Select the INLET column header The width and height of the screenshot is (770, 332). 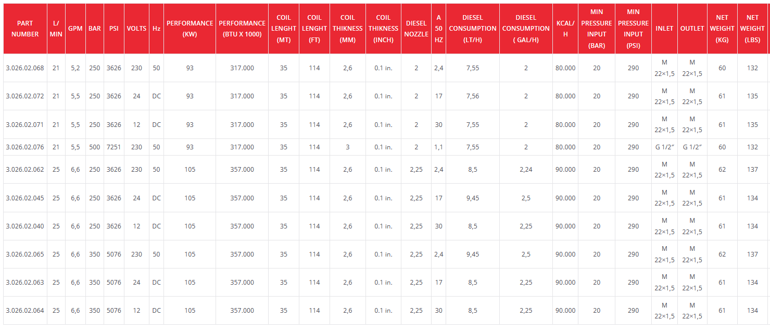[x=664, y=29]
